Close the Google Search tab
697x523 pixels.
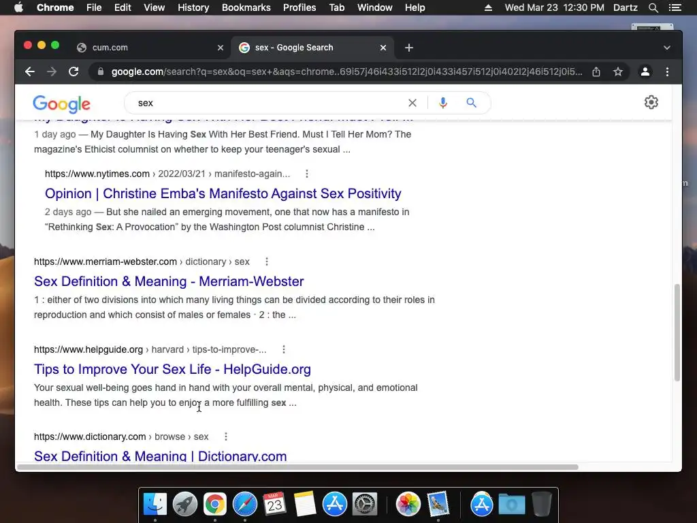pos(383,48)
